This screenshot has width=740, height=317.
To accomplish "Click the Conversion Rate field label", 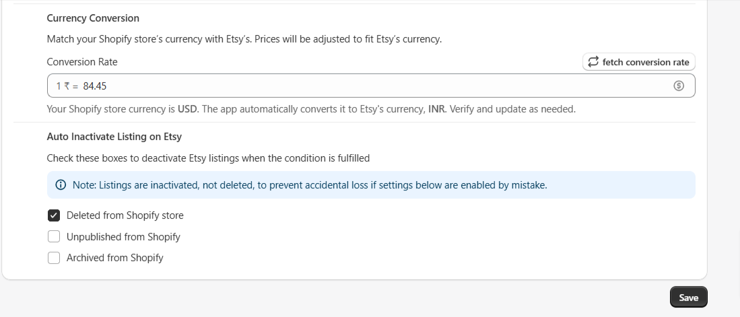I will coord(82,62).
